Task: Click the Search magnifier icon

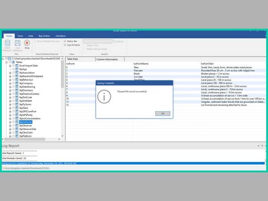Action: 114,42
